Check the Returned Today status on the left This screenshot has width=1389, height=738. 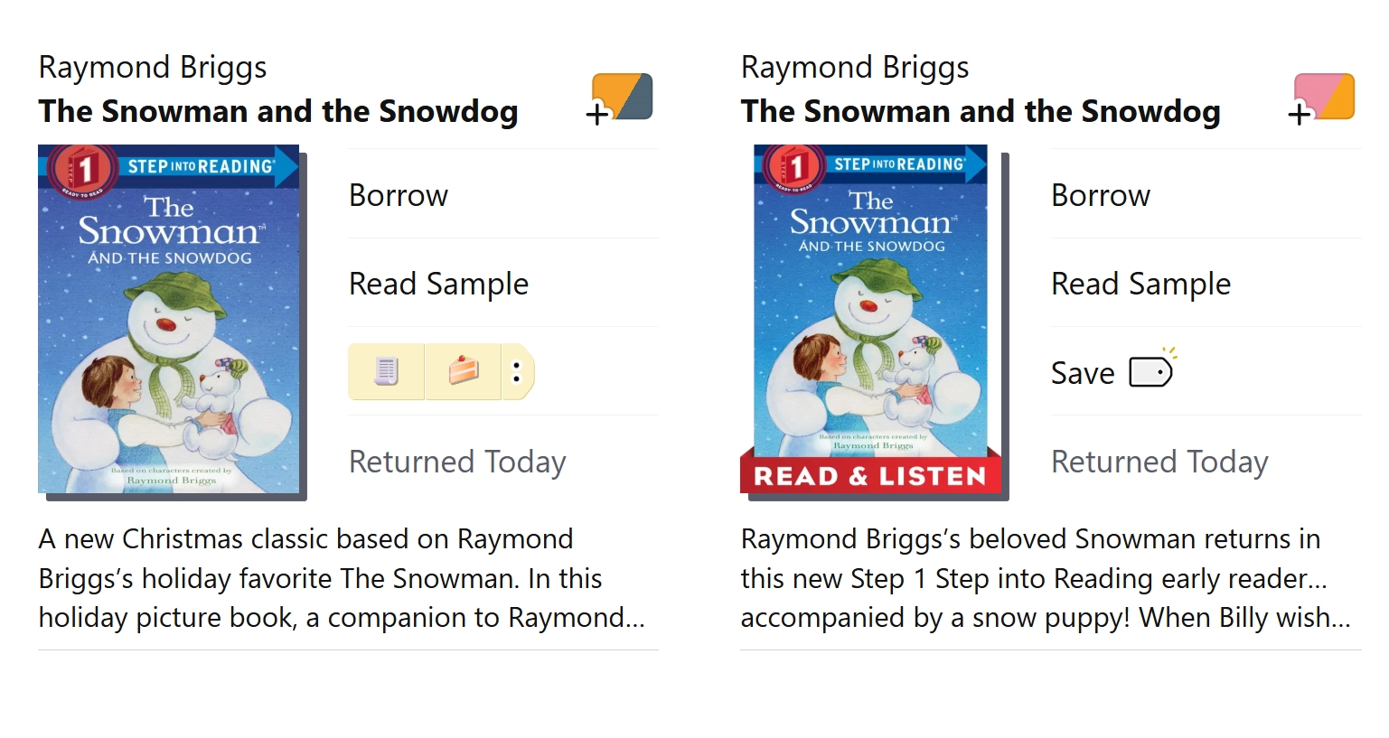pos(457,462)
